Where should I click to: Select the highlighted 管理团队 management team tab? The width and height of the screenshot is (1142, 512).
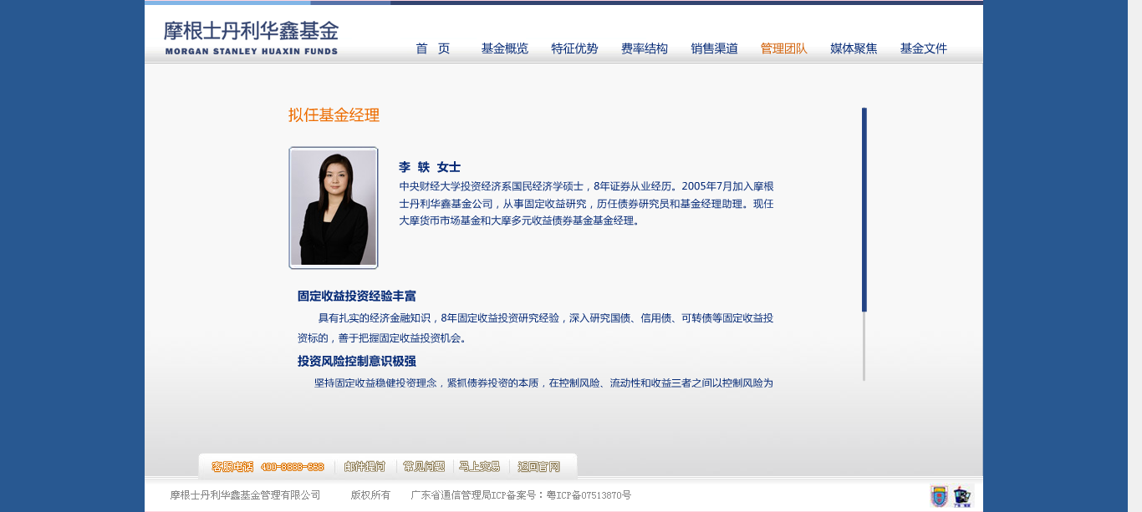coord(784,48)
